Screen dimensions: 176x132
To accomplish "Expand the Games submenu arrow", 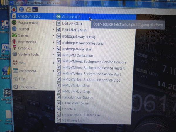I will coord(53,36).
